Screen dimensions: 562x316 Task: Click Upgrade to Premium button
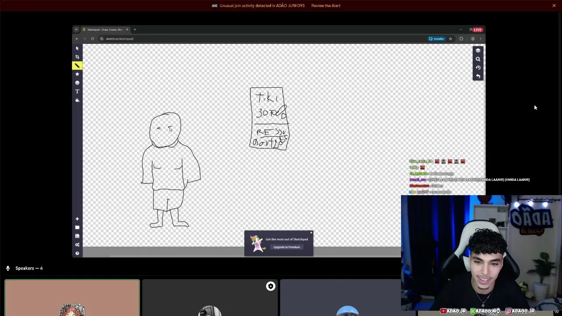[x=287, y=247]
